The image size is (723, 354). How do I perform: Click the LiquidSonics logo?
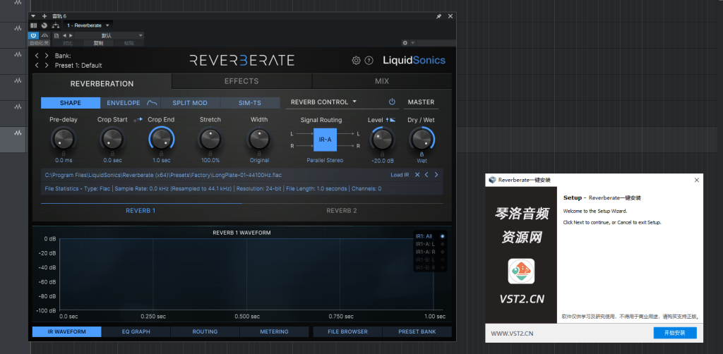(414, 61)
